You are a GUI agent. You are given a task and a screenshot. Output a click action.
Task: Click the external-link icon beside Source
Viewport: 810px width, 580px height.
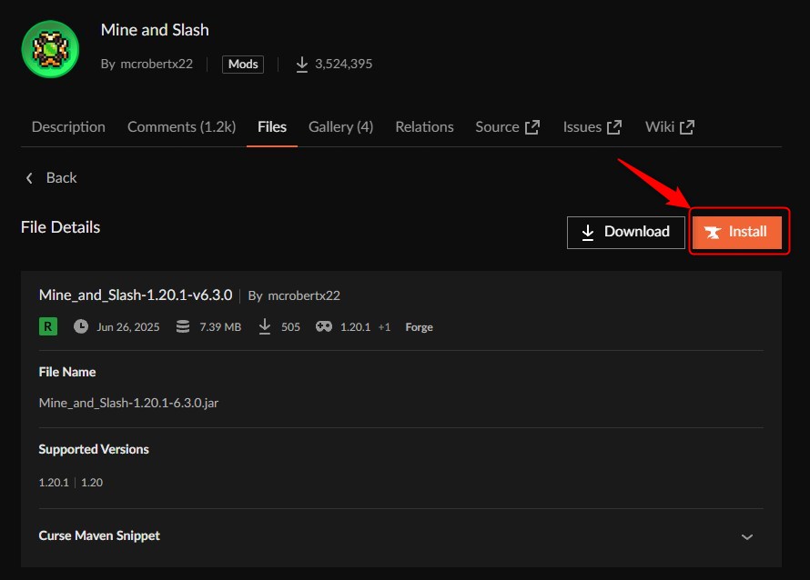click(532, 127)
